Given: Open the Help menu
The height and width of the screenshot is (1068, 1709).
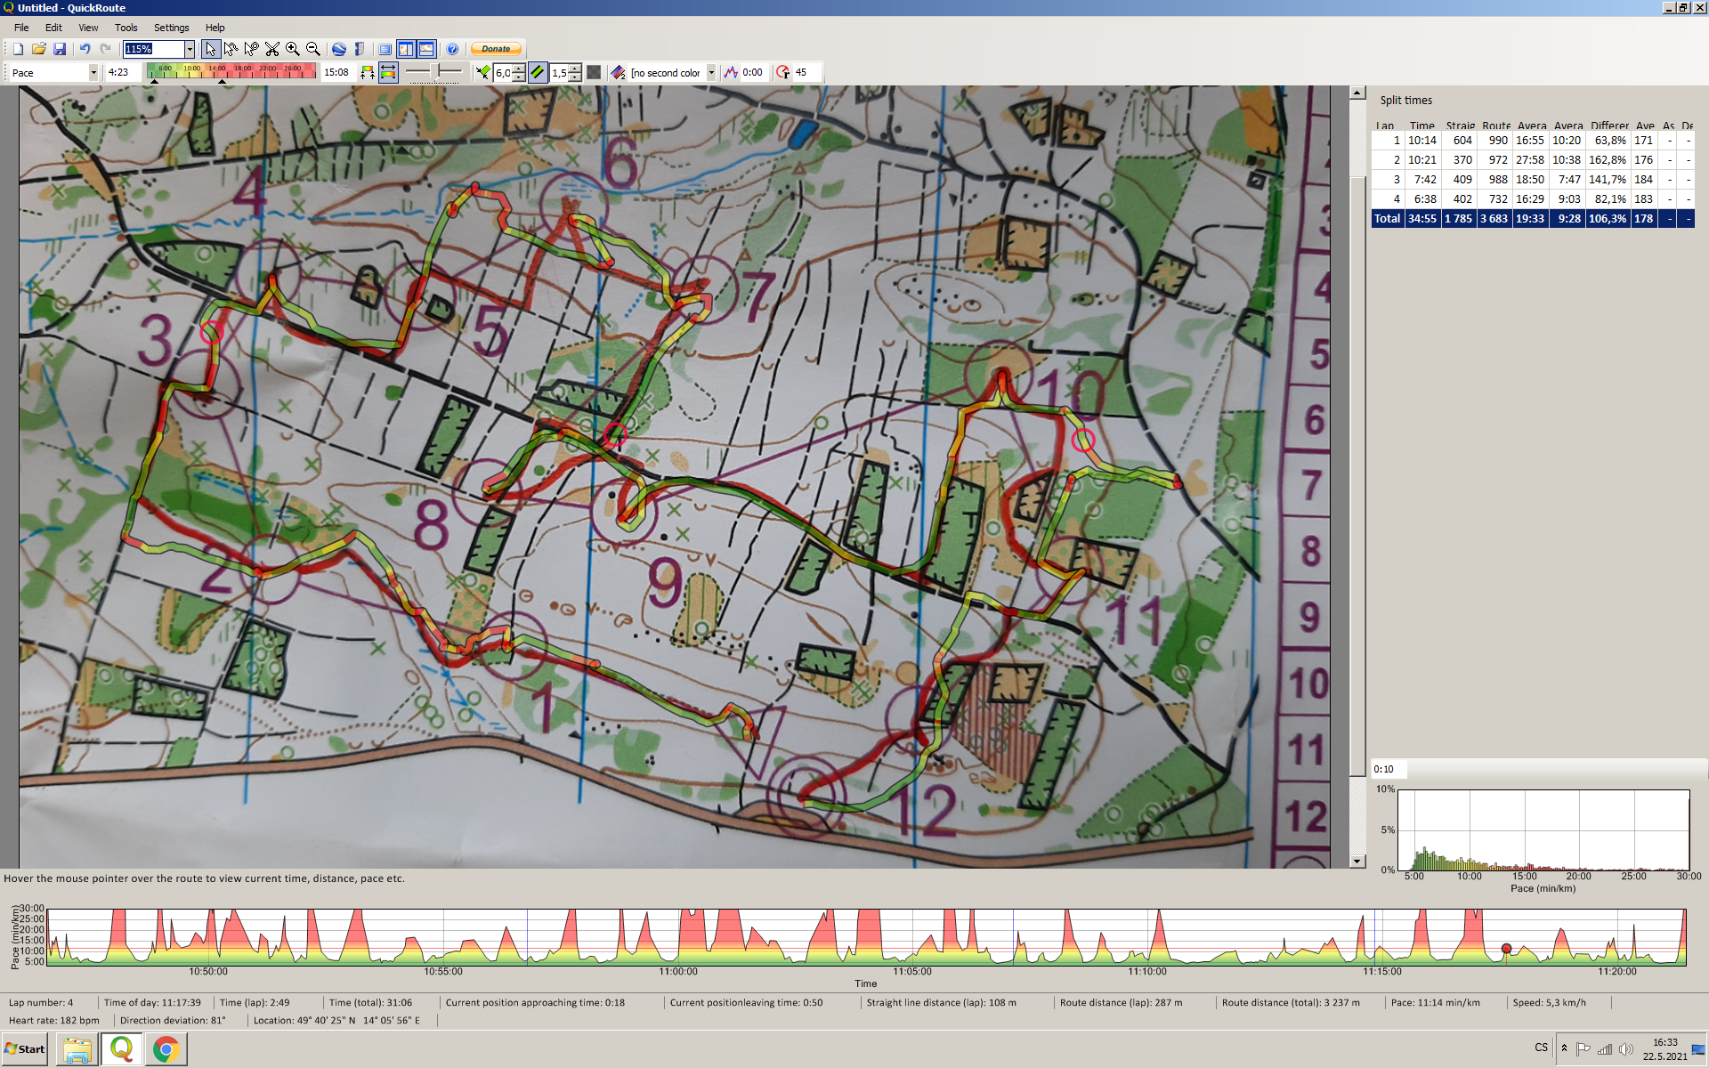Looking at the screenshot, I should (x=215, y=28).
